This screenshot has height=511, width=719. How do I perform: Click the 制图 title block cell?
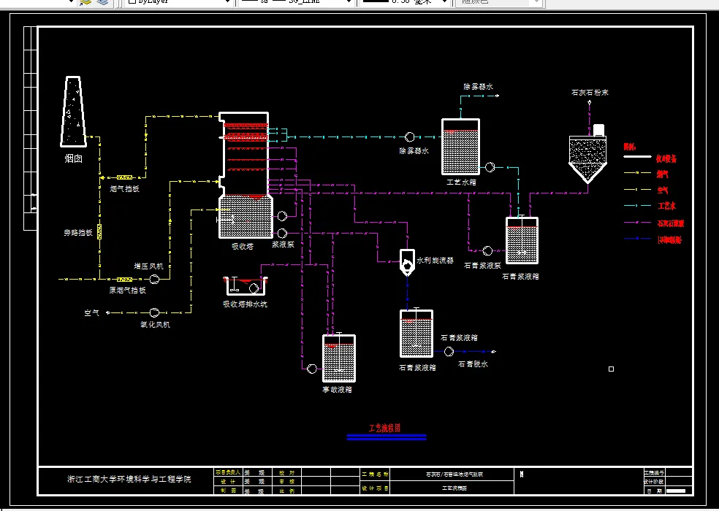228,491
